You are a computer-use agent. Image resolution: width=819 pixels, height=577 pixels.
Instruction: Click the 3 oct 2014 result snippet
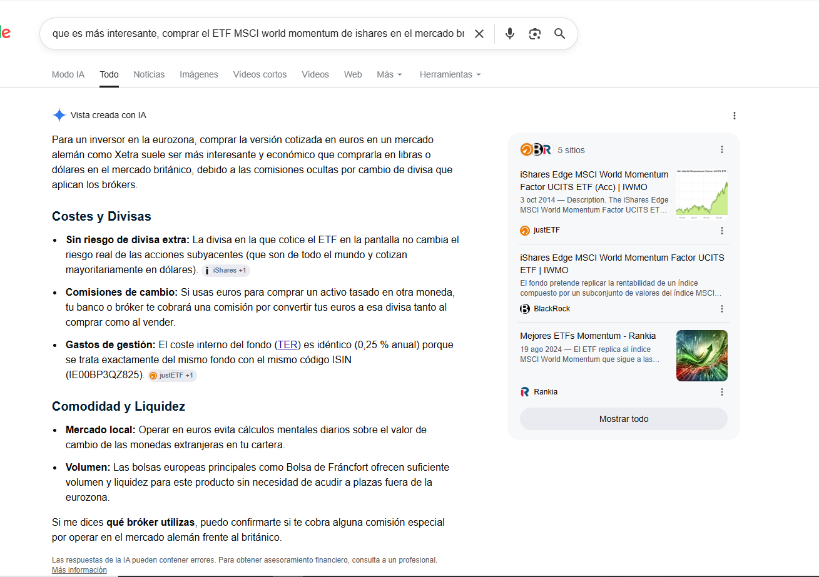(x=594, y=205)
